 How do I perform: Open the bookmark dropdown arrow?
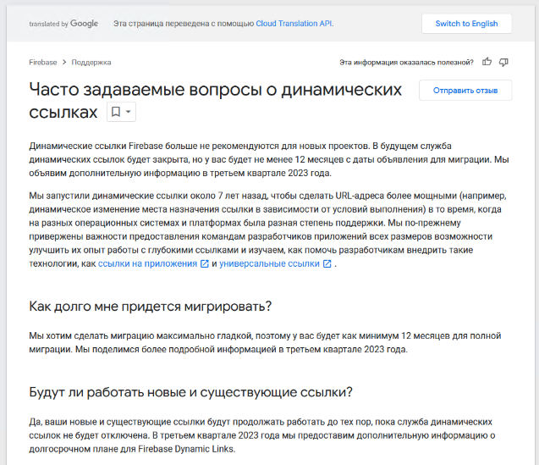click(129, 112)
